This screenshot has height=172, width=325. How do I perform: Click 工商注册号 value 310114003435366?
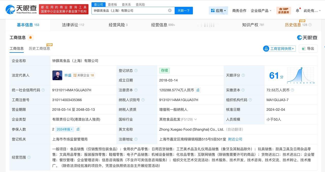(x=67, y=100)
